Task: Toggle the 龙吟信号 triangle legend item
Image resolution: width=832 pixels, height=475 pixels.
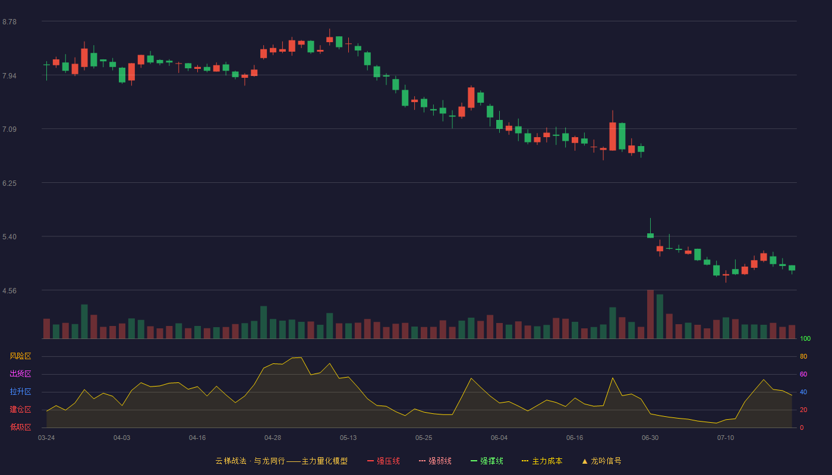Action: coord(601,461)
